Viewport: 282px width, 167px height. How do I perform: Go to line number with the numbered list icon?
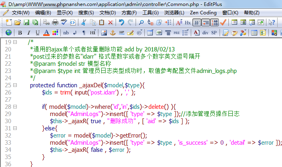pyautogui.click(x=168, y=22)
